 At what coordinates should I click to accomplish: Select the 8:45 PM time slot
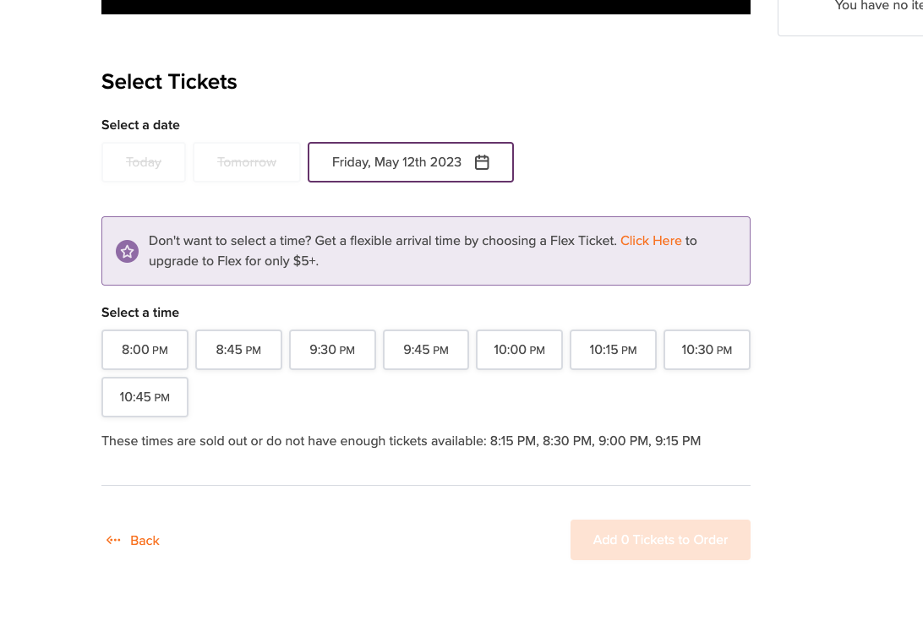238,350
